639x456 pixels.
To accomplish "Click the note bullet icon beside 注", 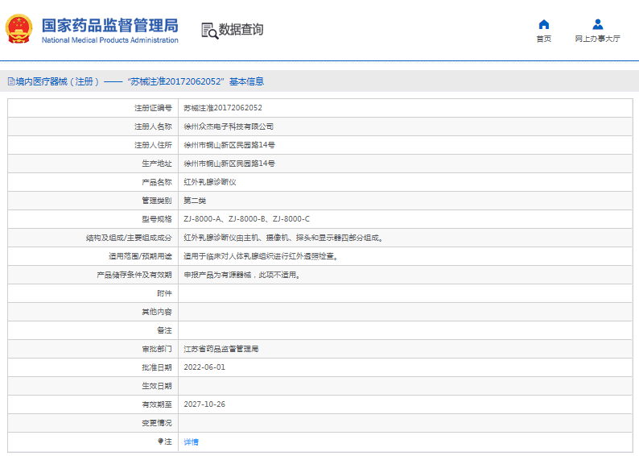I will point(160,441).
